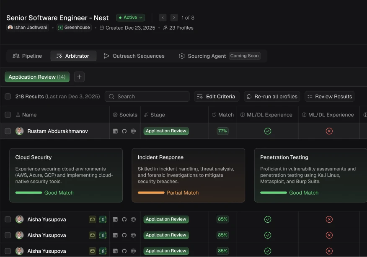Click the Stage column header
Screen dimensions: 367x257
point(155,115)
